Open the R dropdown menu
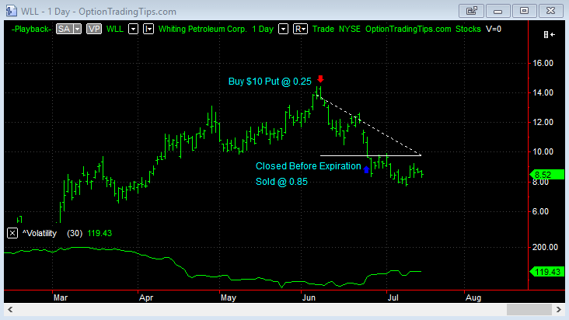The width and height of the screenshot is (569, 320). click(300, 29)
